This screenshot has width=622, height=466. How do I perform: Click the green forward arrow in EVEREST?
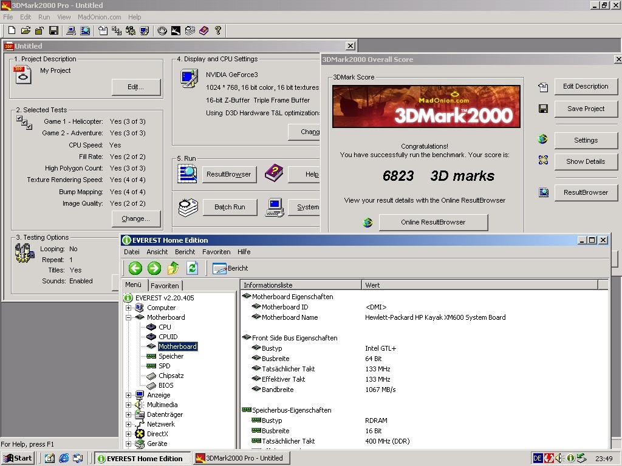[154, 268]
